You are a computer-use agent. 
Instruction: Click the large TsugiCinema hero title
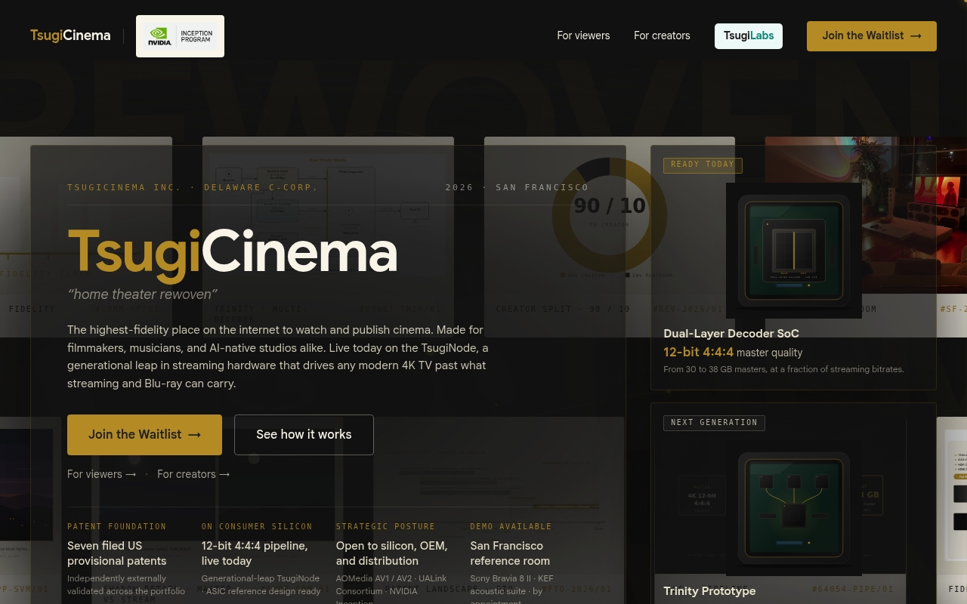pyautogui.click(x=233, y=252)
